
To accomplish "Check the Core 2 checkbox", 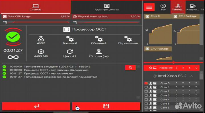I will (146, 91).
